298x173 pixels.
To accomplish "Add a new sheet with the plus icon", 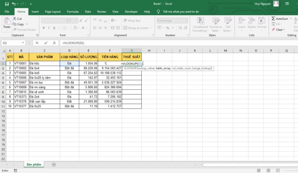I will point(54,164).
